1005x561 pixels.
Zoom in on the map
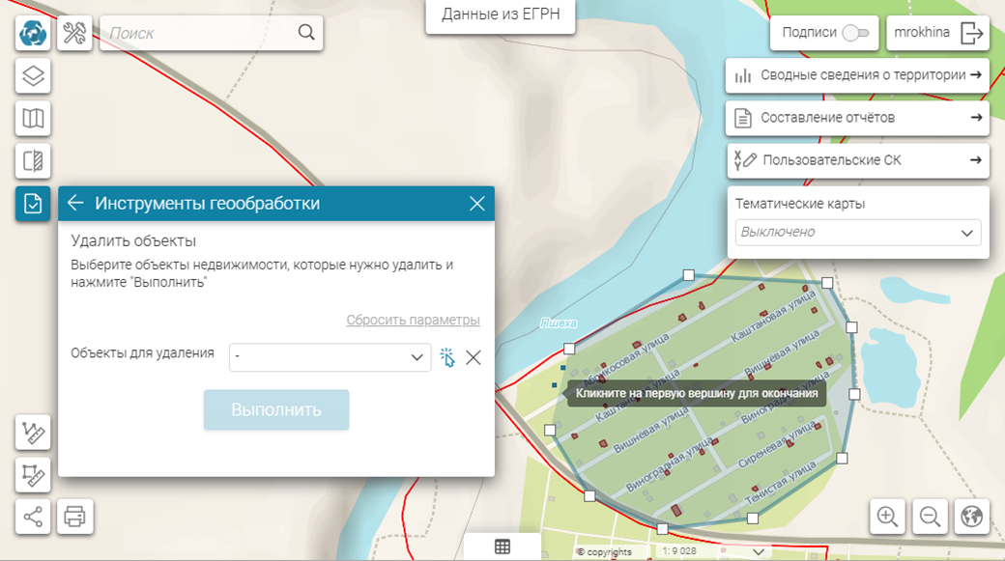[x=887, y=517]
